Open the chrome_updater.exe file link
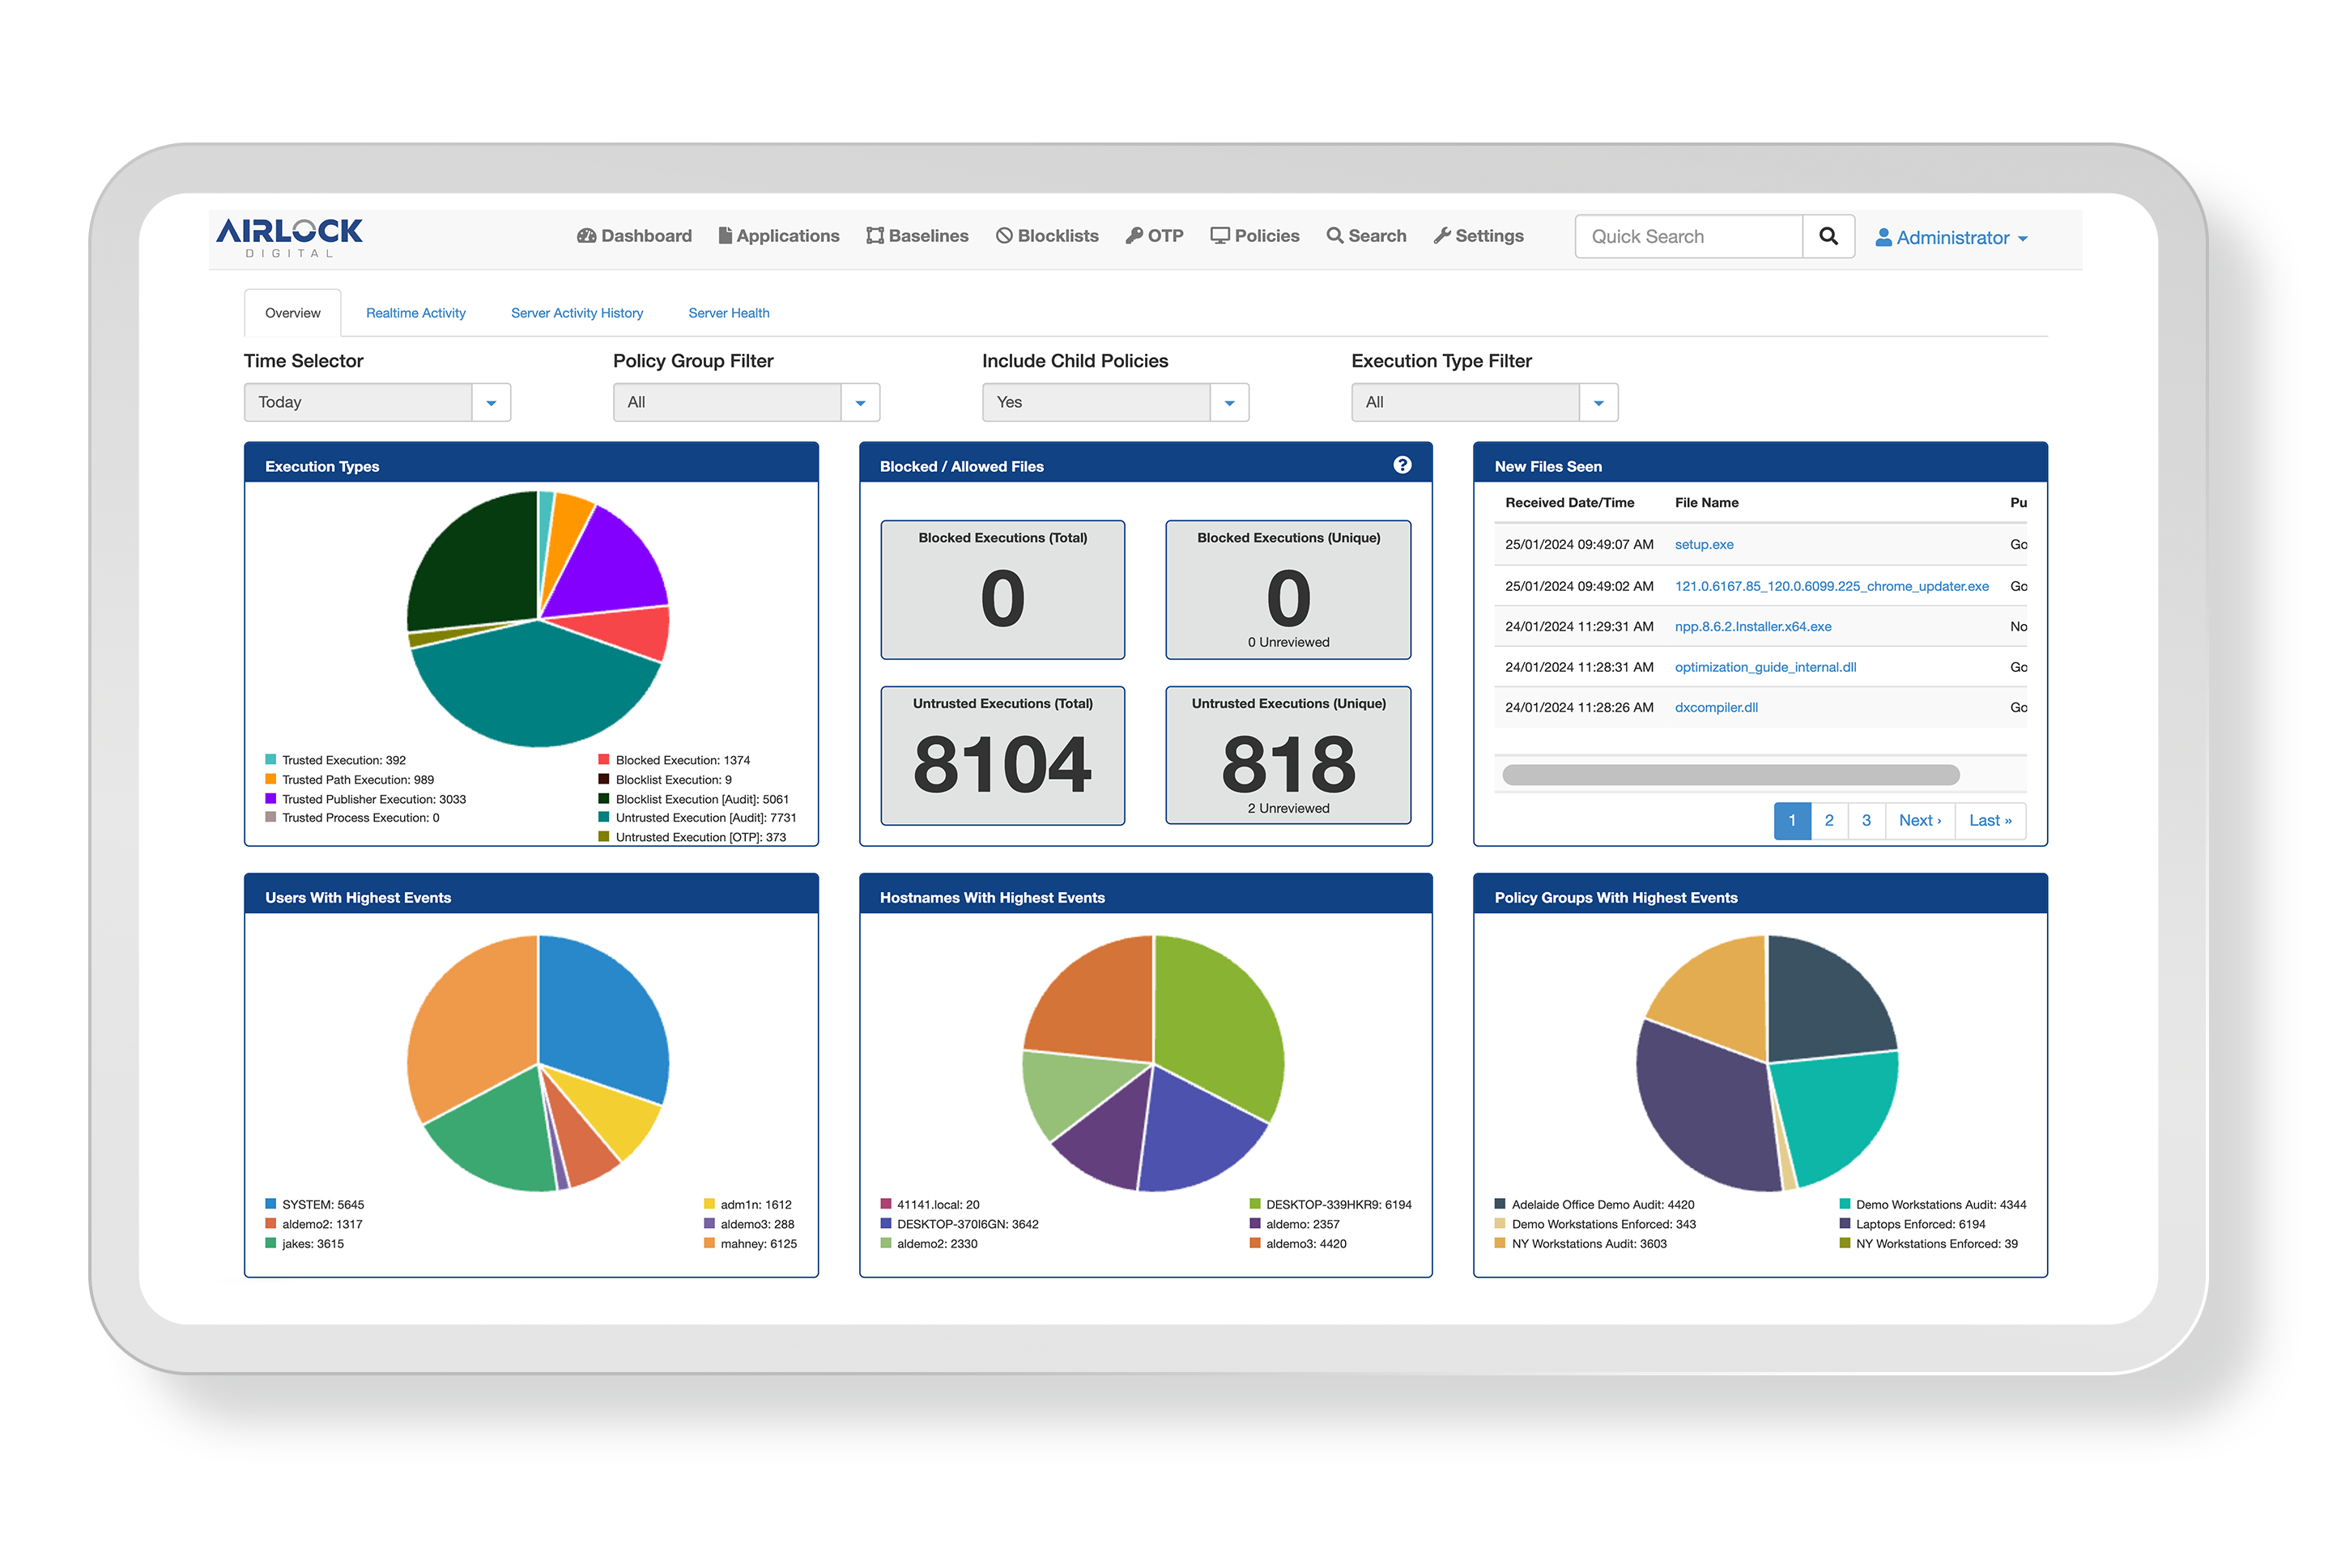 point(1831,586)
